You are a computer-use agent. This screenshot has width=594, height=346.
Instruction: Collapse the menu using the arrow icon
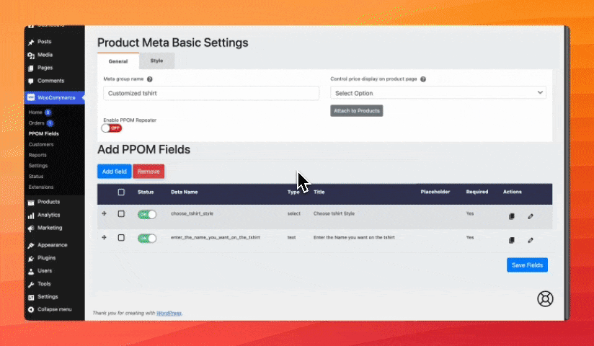[31, 310]
